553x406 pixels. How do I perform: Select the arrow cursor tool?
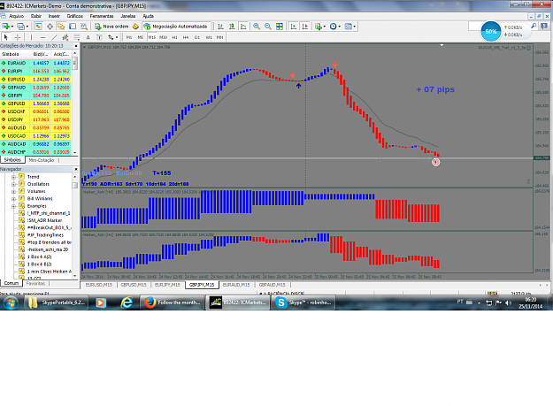point(5,37)
